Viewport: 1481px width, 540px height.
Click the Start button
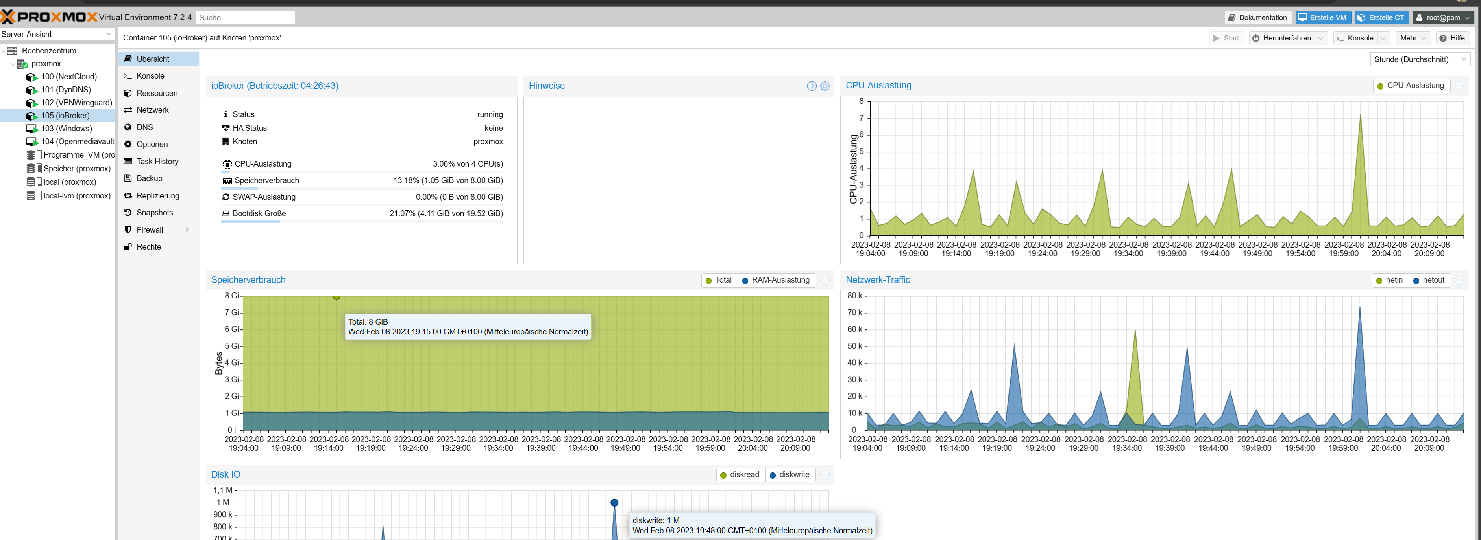[x=1226, y=38]
